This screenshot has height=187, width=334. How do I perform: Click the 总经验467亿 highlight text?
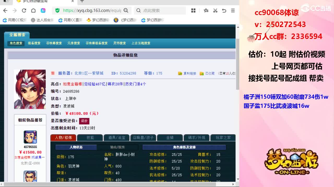click(95, 84)
